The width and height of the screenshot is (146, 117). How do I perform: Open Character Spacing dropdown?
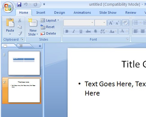click(104, 31)
